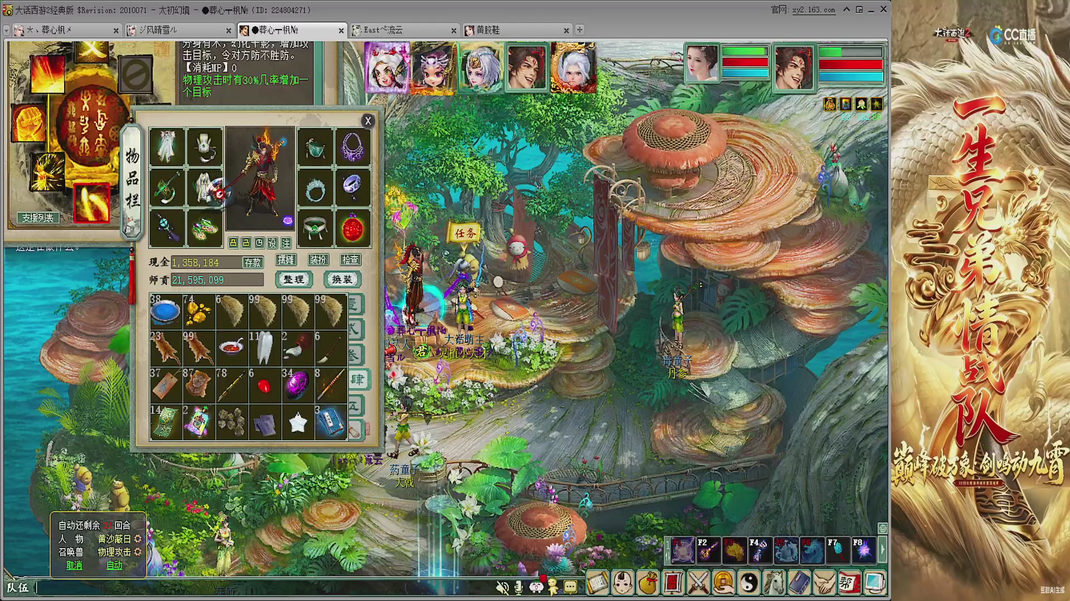Screen dimensions: 1070x601
Task: Activate the F4 skill slot
Action: pos(760,550)
